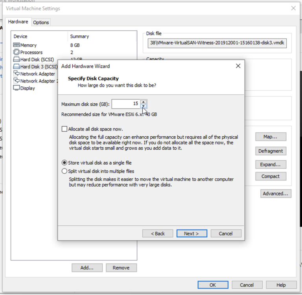Select the Display monitor icon
Viewport: 302px width, 295px height.
point(16,88)
